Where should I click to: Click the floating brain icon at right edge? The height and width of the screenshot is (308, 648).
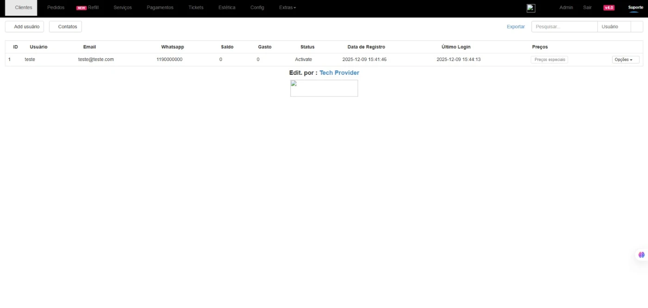point(641,255)
